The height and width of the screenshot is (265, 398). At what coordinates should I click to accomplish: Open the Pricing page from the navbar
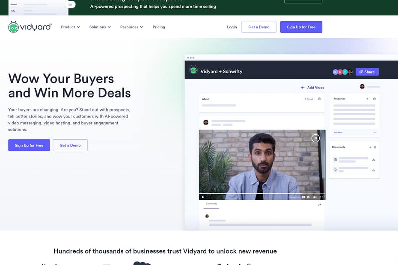158,27
